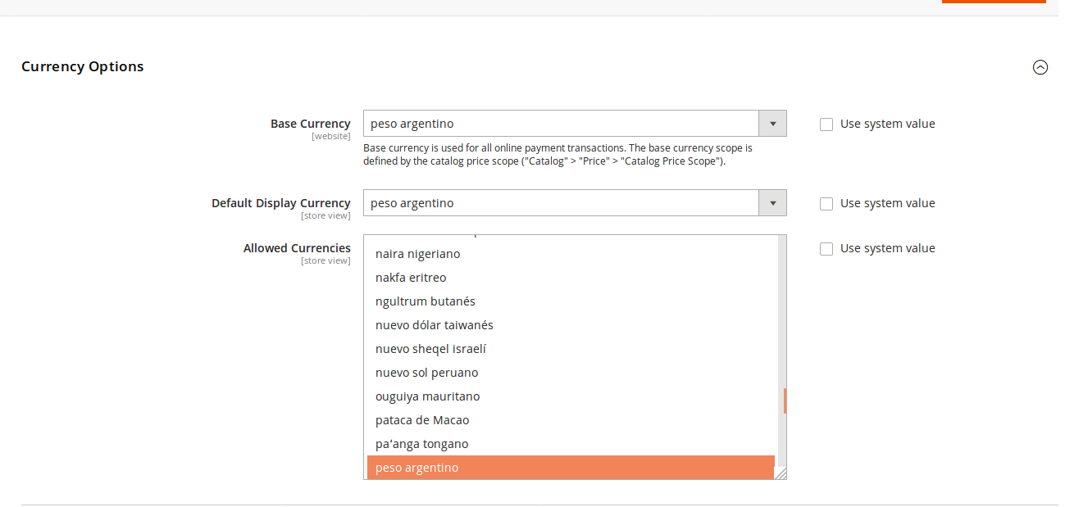Image resolution: width=1065 pixels, height=507 pixels.
Task: Enable Use system value for Default Display Currency
Action: (x=826, y=203)
